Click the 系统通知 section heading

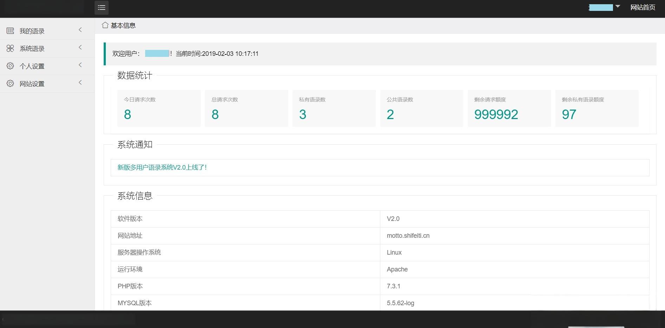(x=135, y=145)
